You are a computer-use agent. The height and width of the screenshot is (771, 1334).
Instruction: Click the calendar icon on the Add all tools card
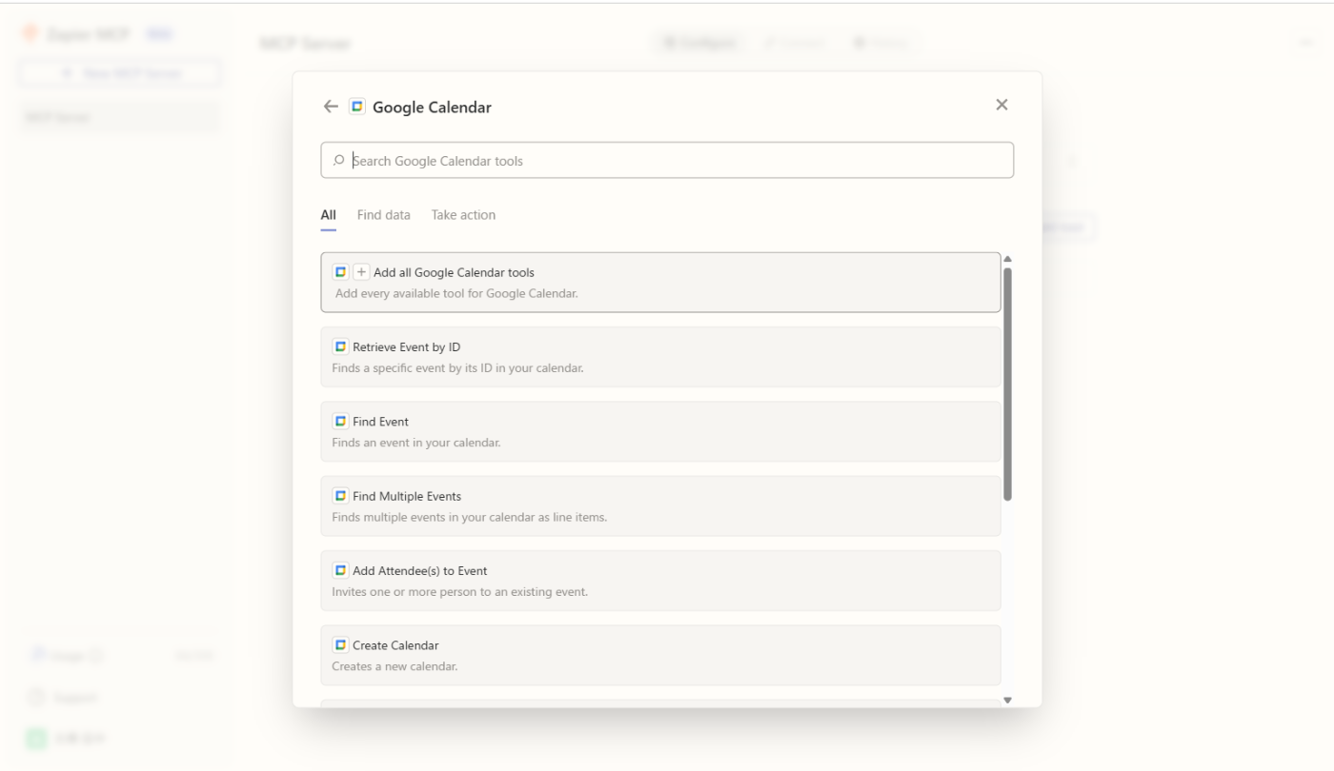(340, 272)
